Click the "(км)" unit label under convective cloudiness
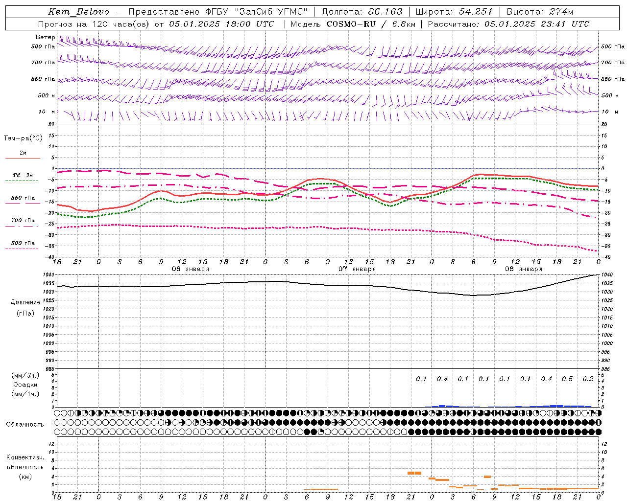The width and height of the screenshot is (627, 501). 25,476
